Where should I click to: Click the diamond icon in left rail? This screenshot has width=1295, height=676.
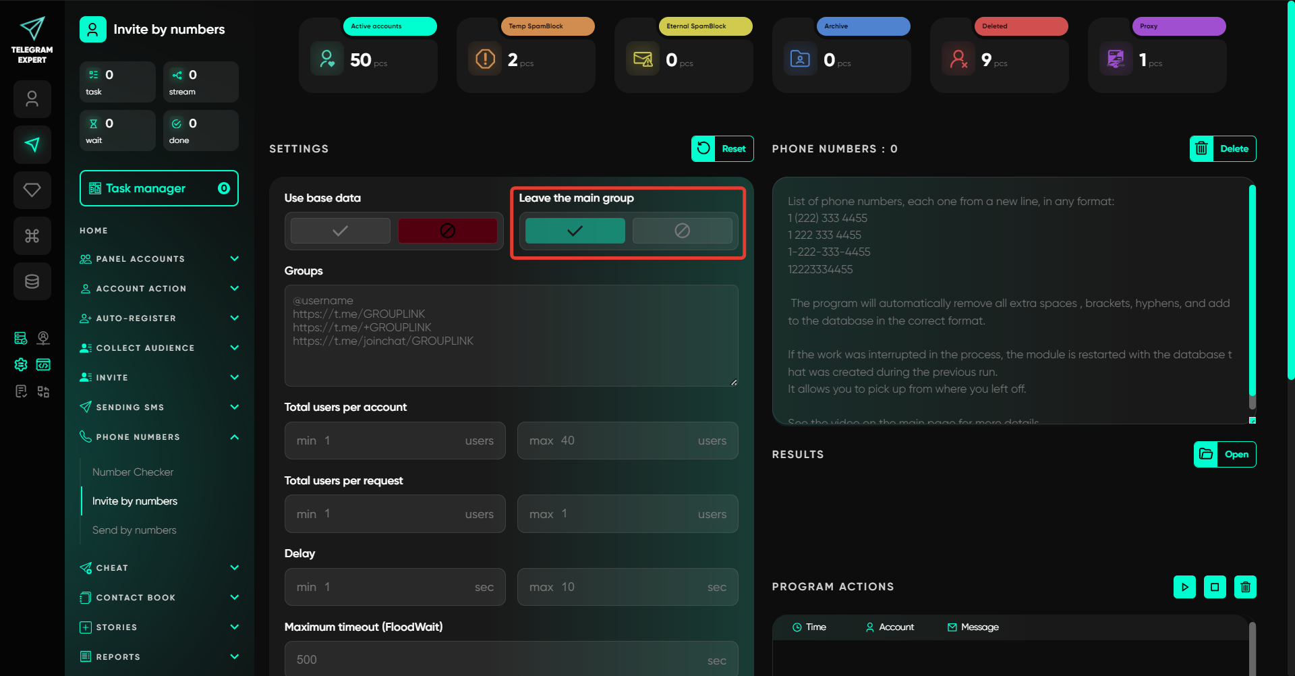[x=32, y=190]
